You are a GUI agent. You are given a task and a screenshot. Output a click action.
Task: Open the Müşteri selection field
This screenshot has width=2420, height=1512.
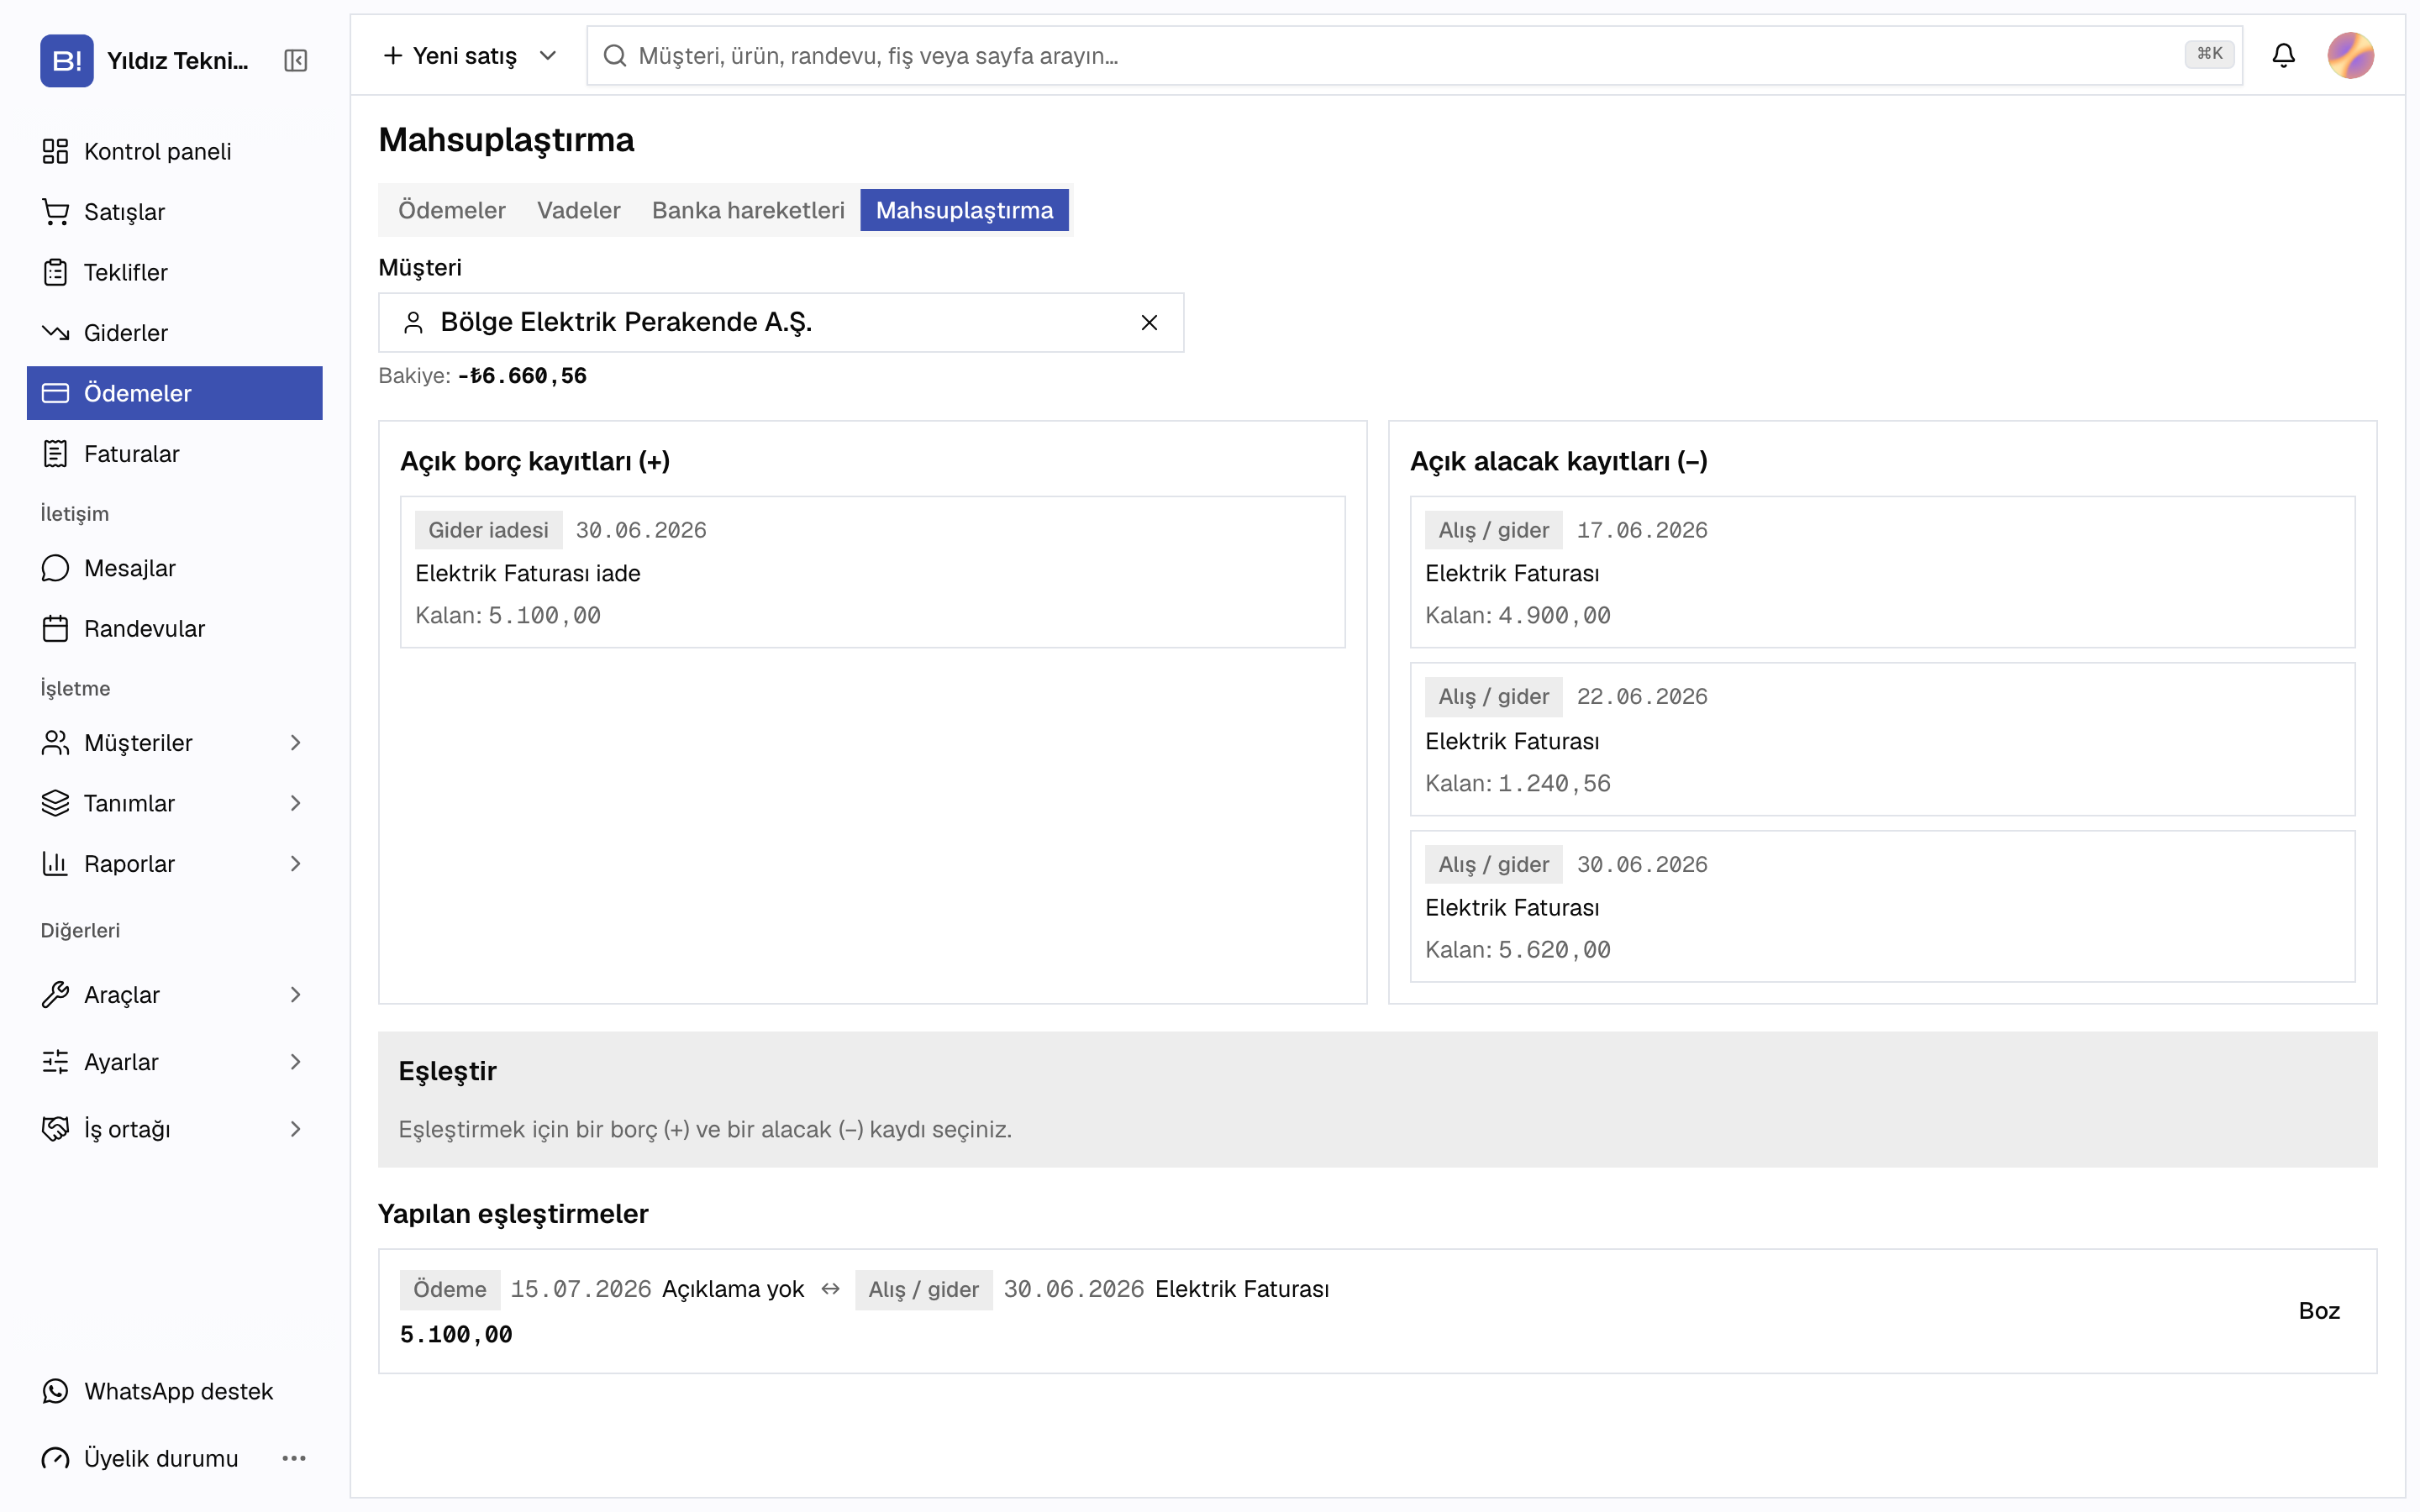point(780,322)
